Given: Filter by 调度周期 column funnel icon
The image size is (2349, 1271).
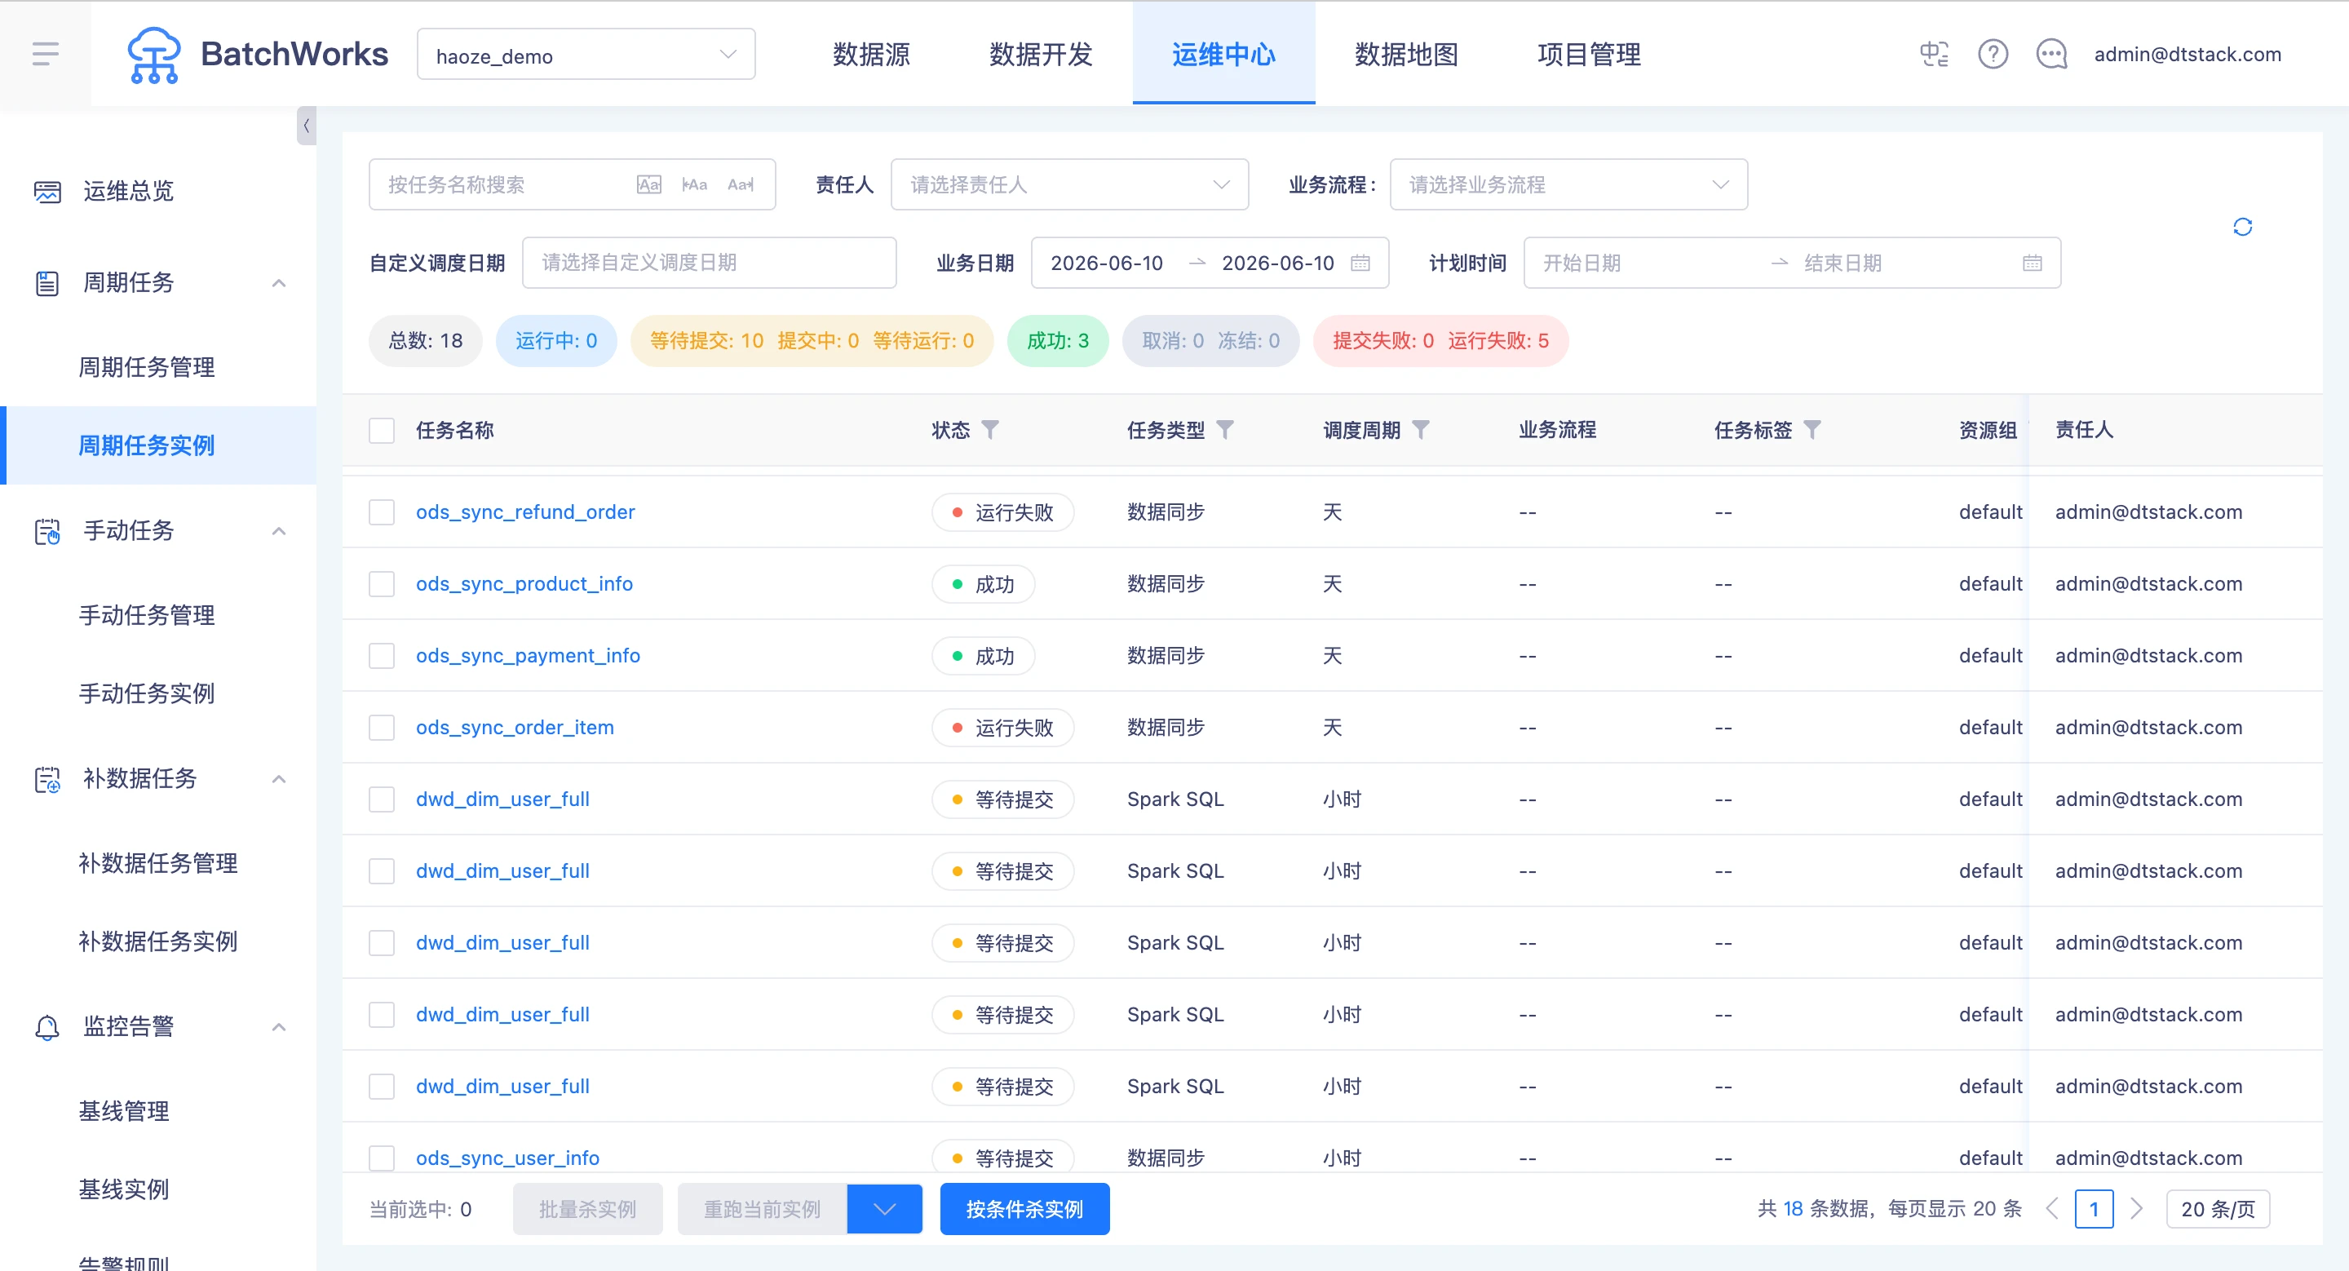Looking at the screenshot, I should [1421, 429].
